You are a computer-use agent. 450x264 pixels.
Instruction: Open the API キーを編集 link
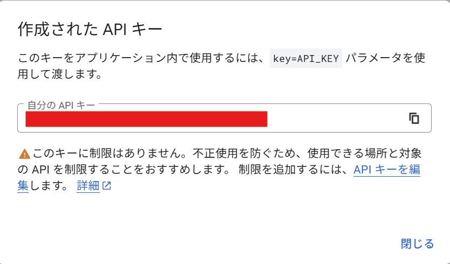386,170
